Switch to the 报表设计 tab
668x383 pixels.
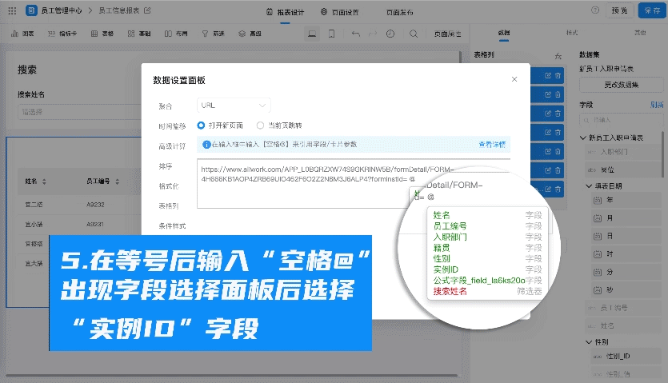tap(286, 12)
